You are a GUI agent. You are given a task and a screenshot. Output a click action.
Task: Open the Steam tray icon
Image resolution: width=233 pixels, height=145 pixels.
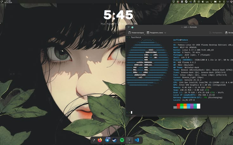(186, 2)
